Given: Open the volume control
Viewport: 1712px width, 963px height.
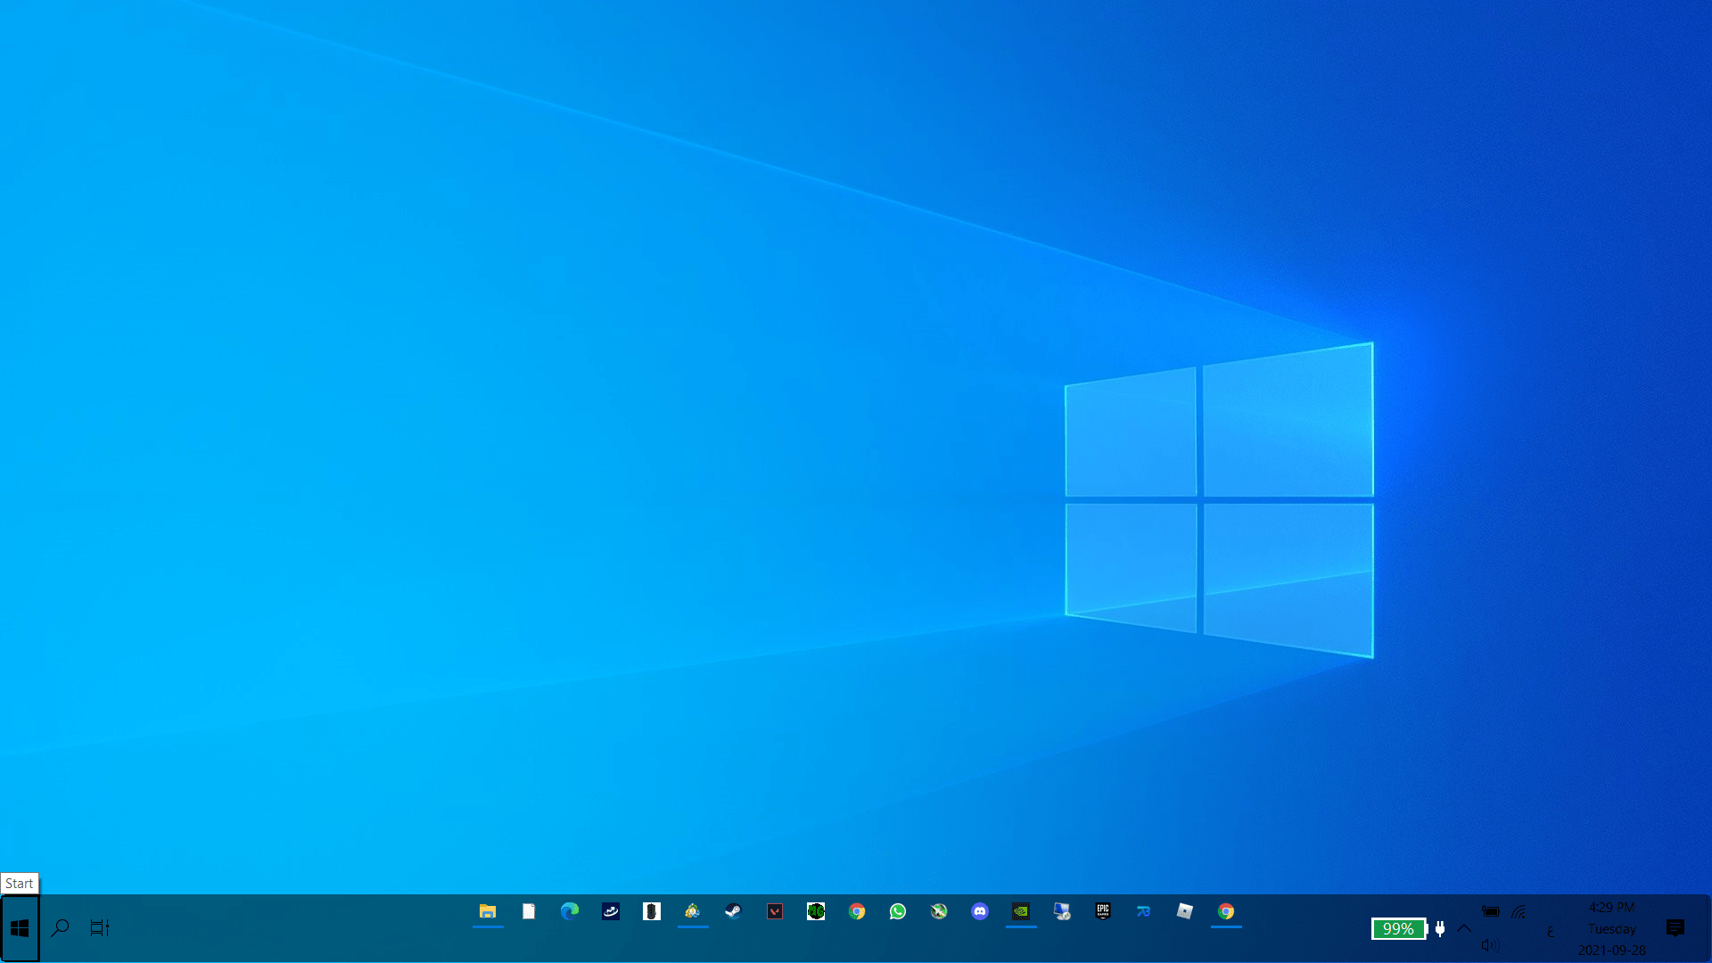Looking at the screenshot, I should 1490,945.
